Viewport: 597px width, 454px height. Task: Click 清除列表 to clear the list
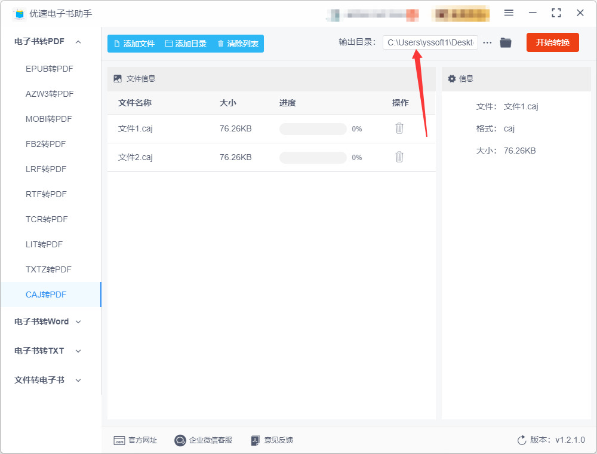tap(238, 44)
